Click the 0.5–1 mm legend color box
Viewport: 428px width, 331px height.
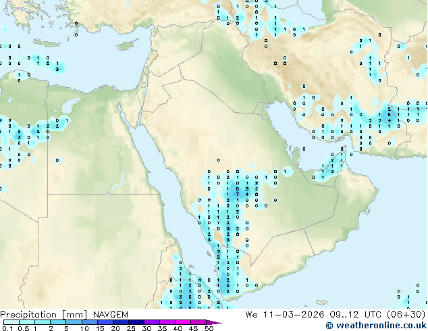27,322
